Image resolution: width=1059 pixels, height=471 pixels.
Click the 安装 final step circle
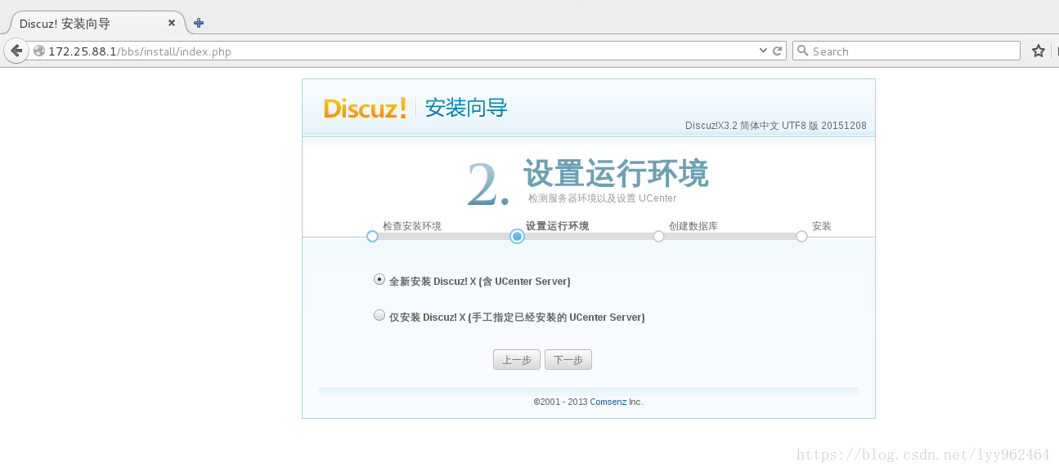801,236
